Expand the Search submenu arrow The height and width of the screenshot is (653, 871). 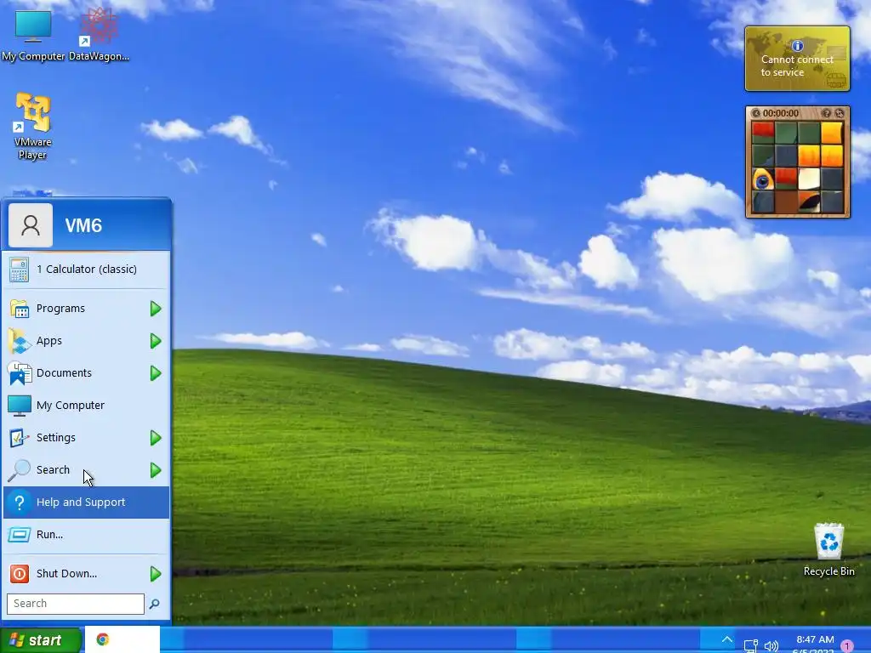click(x=156, y=470)
